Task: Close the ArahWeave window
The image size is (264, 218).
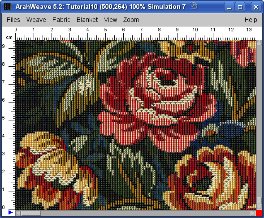Action: click(256, 7)
